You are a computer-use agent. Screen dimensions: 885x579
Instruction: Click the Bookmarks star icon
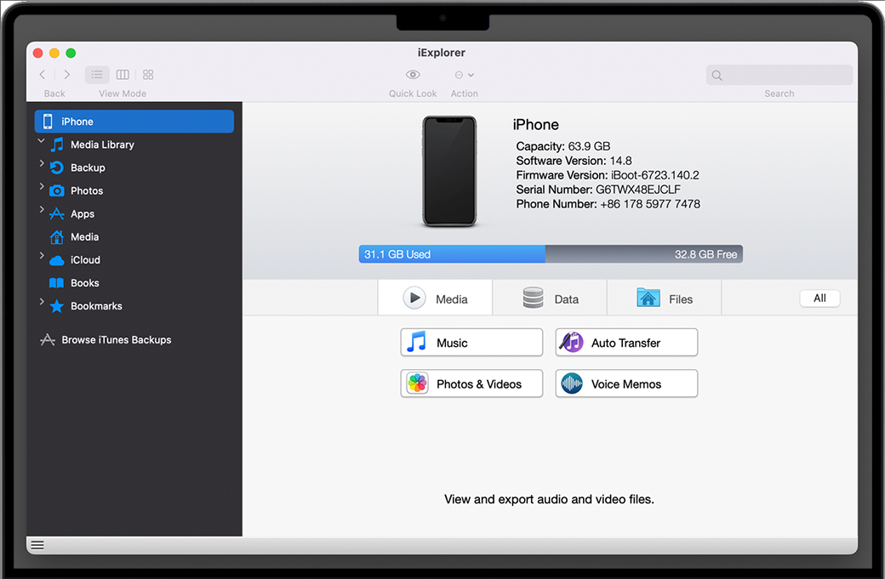(56, 306)
